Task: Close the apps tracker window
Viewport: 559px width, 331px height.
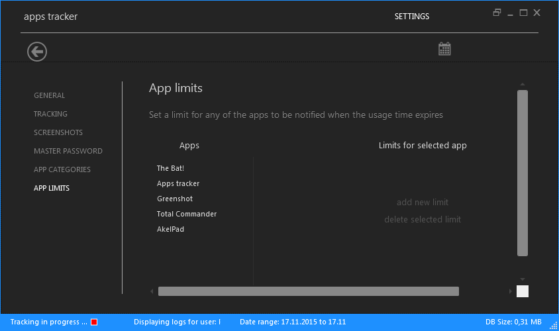Action: [537, 13]
